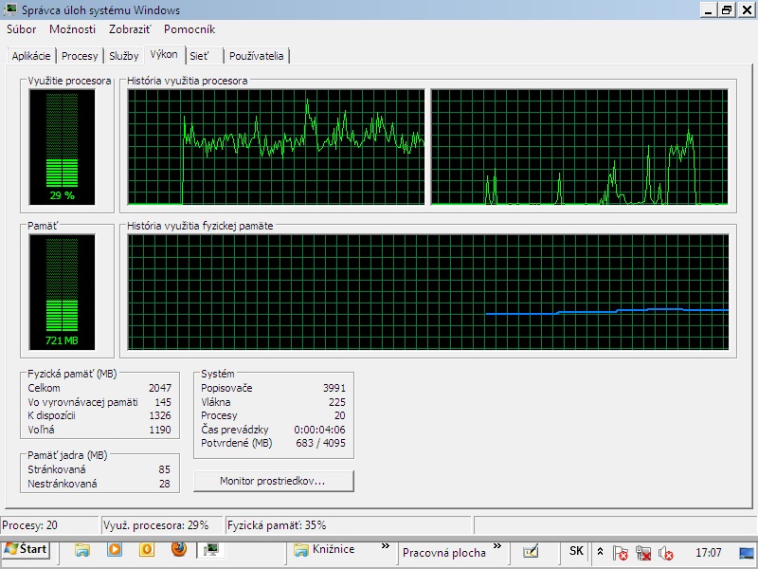
Task: Click the Popisovače value 3991
Action: (334, 388)
